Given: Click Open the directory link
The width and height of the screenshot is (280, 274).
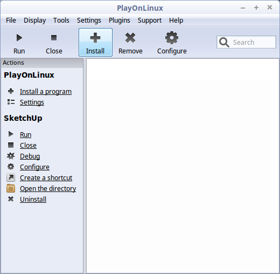Looking at the screenshot, I should [48, 189].
